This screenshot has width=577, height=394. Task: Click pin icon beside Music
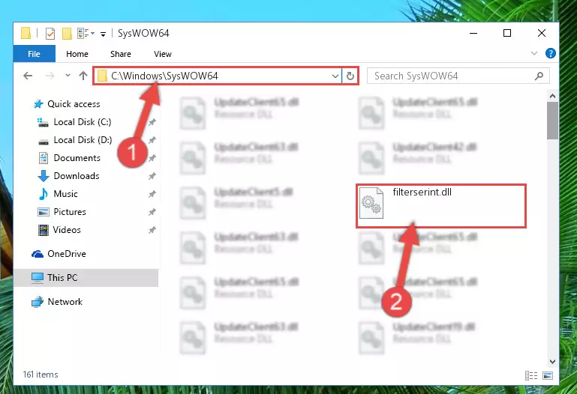[152, 194]
